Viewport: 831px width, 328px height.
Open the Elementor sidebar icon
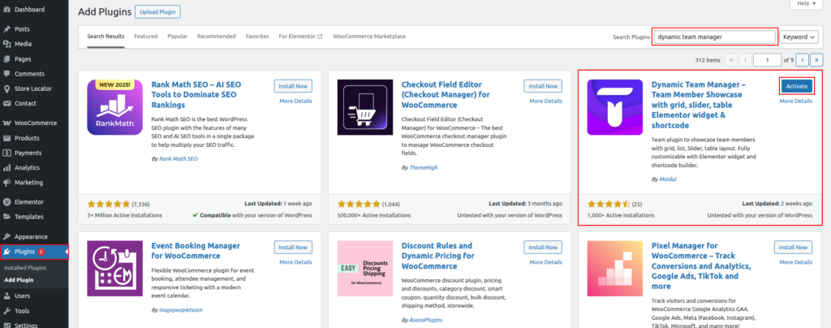pos(6,201)
